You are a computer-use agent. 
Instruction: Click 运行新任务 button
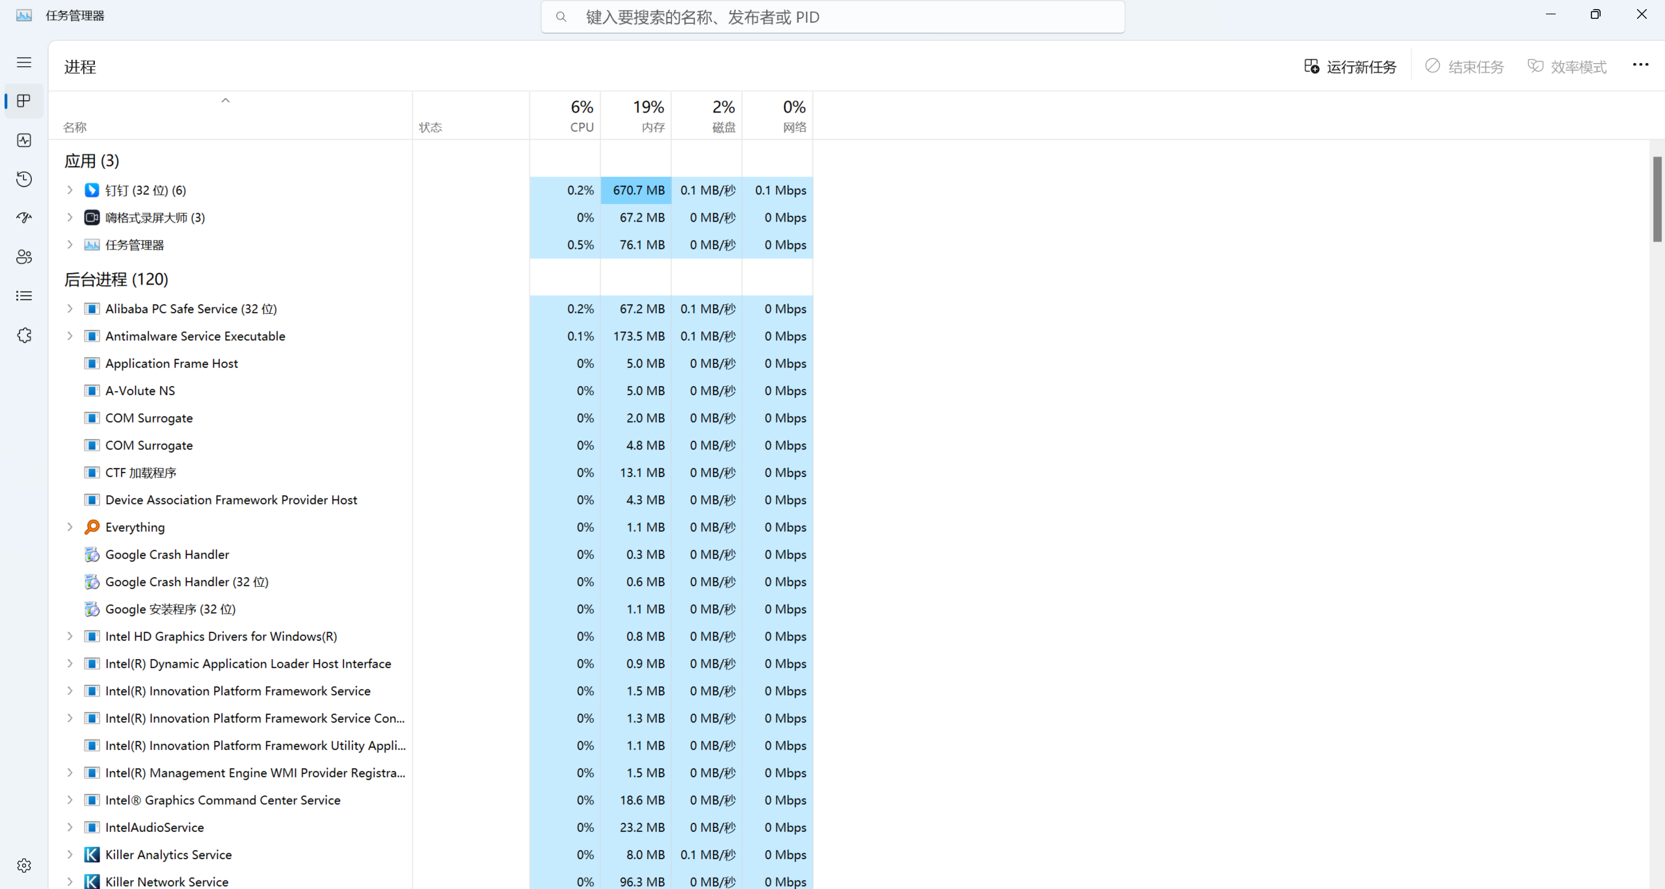point(1350,66)
